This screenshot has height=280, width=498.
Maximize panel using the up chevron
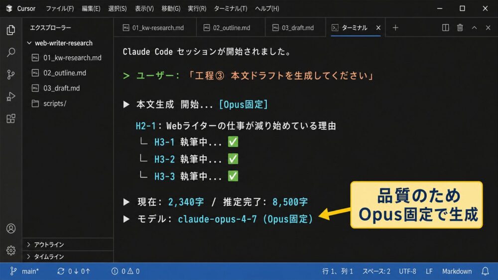[x=474, y=27]
